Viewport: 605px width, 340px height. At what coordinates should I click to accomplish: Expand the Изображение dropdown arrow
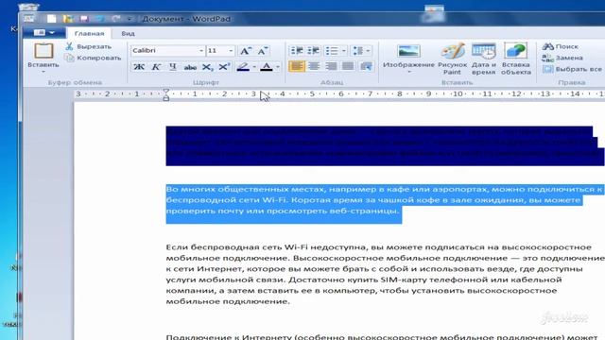[409, 72]
